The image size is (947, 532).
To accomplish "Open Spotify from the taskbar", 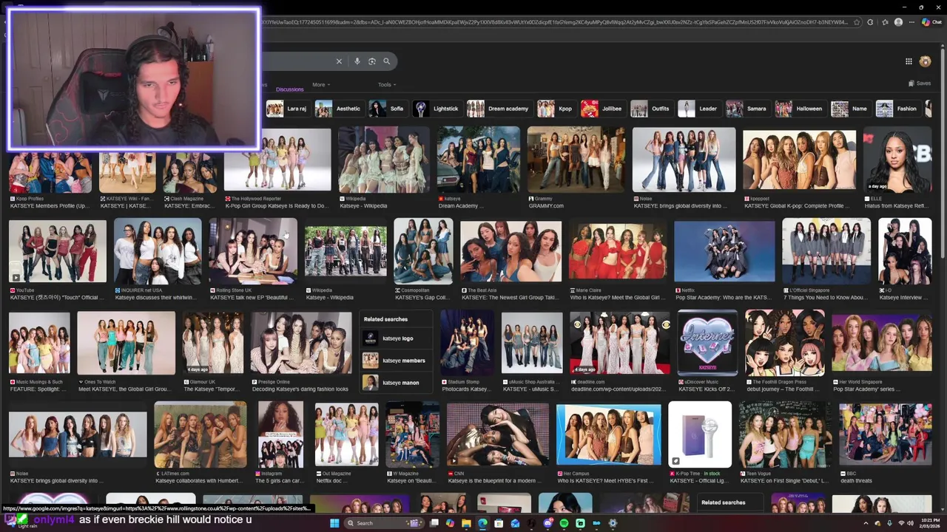I will pos(564,523).
